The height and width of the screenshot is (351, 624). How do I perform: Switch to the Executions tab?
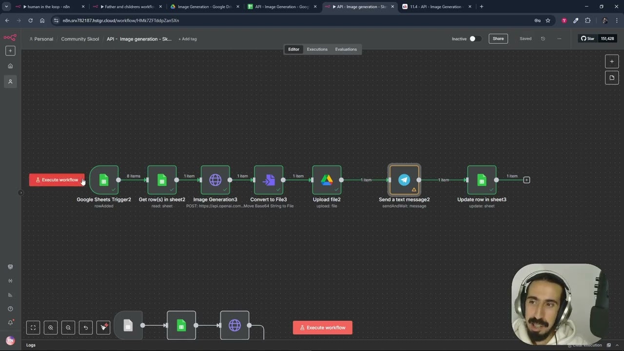(317, 49)
